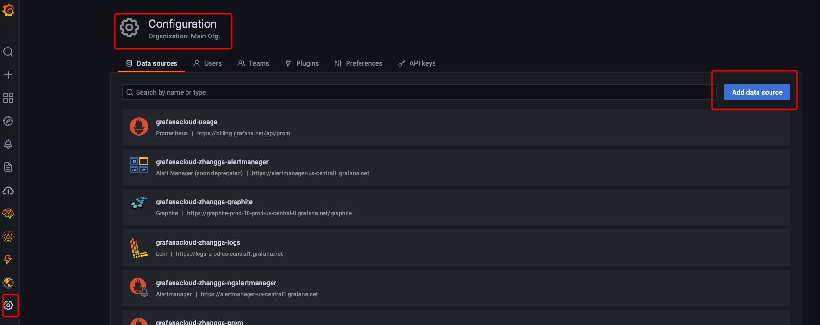Open the grafanacloud-zhangga-logs data source
The image size is (820, 325).
[x=456, y=248]
